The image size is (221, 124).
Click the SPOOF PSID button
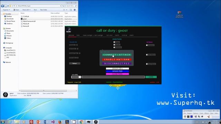(117, 71)
